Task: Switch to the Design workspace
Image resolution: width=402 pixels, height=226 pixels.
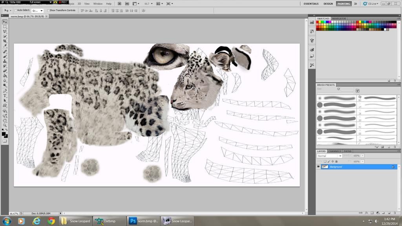Action: pyautogui.click(x=328, y=4)
